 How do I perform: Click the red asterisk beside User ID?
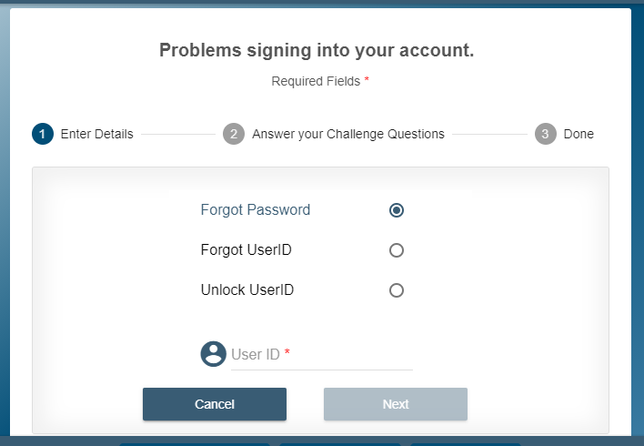pos(287,354)
